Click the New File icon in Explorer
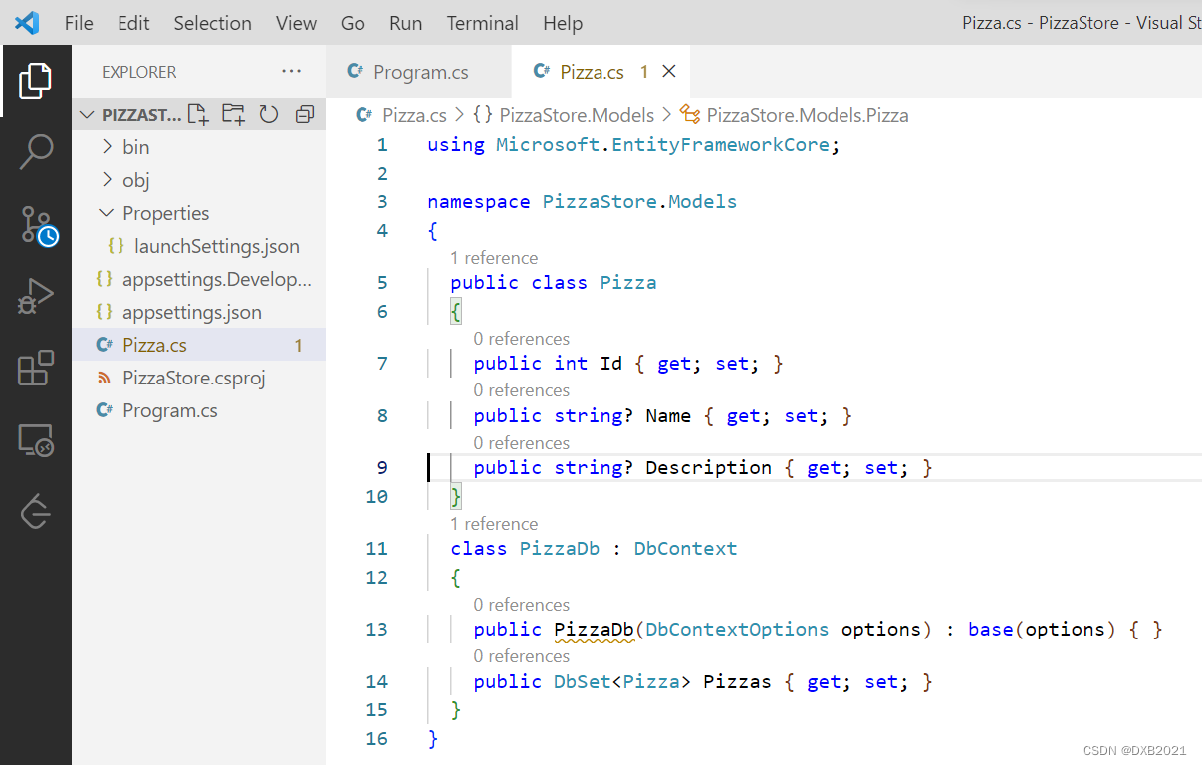The image size is (1202, 765). point(198,114)
